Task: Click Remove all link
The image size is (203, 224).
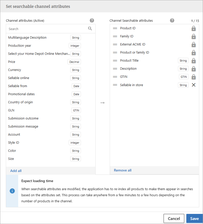Action: tap(123, 170)
